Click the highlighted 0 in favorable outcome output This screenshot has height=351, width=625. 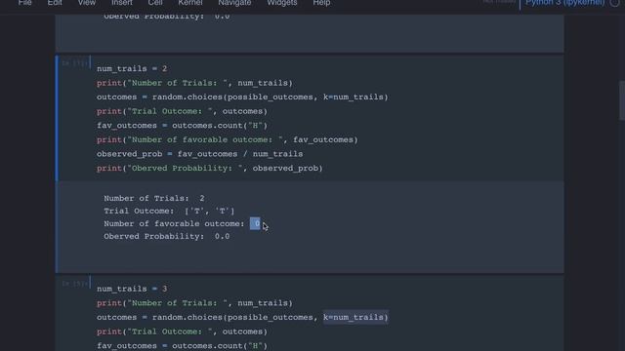click(255, 223)
